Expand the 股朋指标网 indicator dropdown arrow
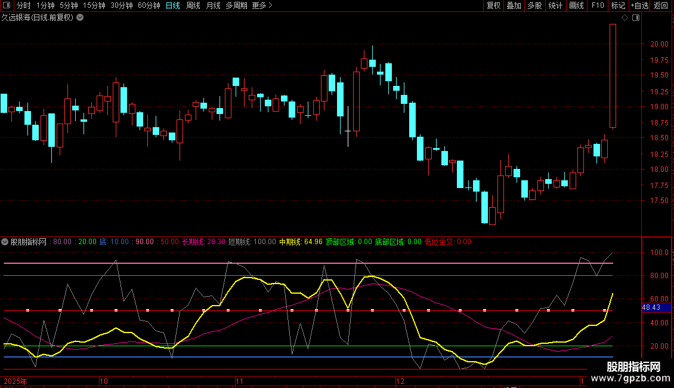Screen dimensions: 674x388 [5, 242]
